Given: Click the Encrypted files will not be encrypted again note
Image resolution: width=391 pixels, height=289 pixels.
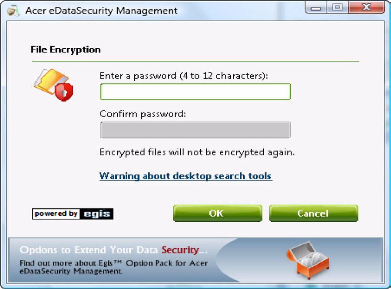Looking at the screenshot, I should pos(197,152).
